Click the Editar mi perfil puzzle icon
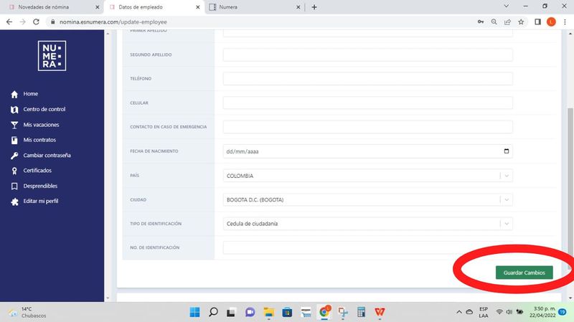 (x=14, y=202)
